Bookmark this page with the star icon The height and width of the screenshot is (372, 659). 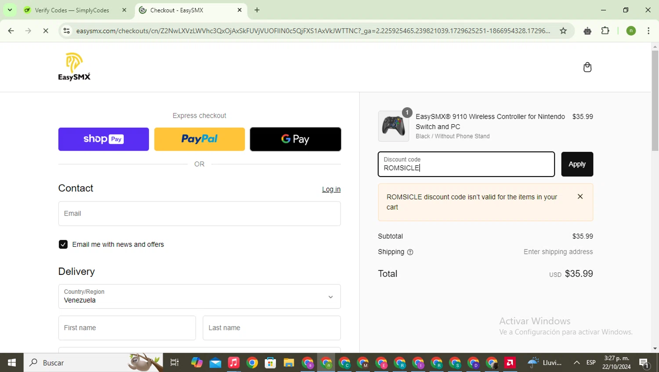pyautogui.click(x=563, y=31)
